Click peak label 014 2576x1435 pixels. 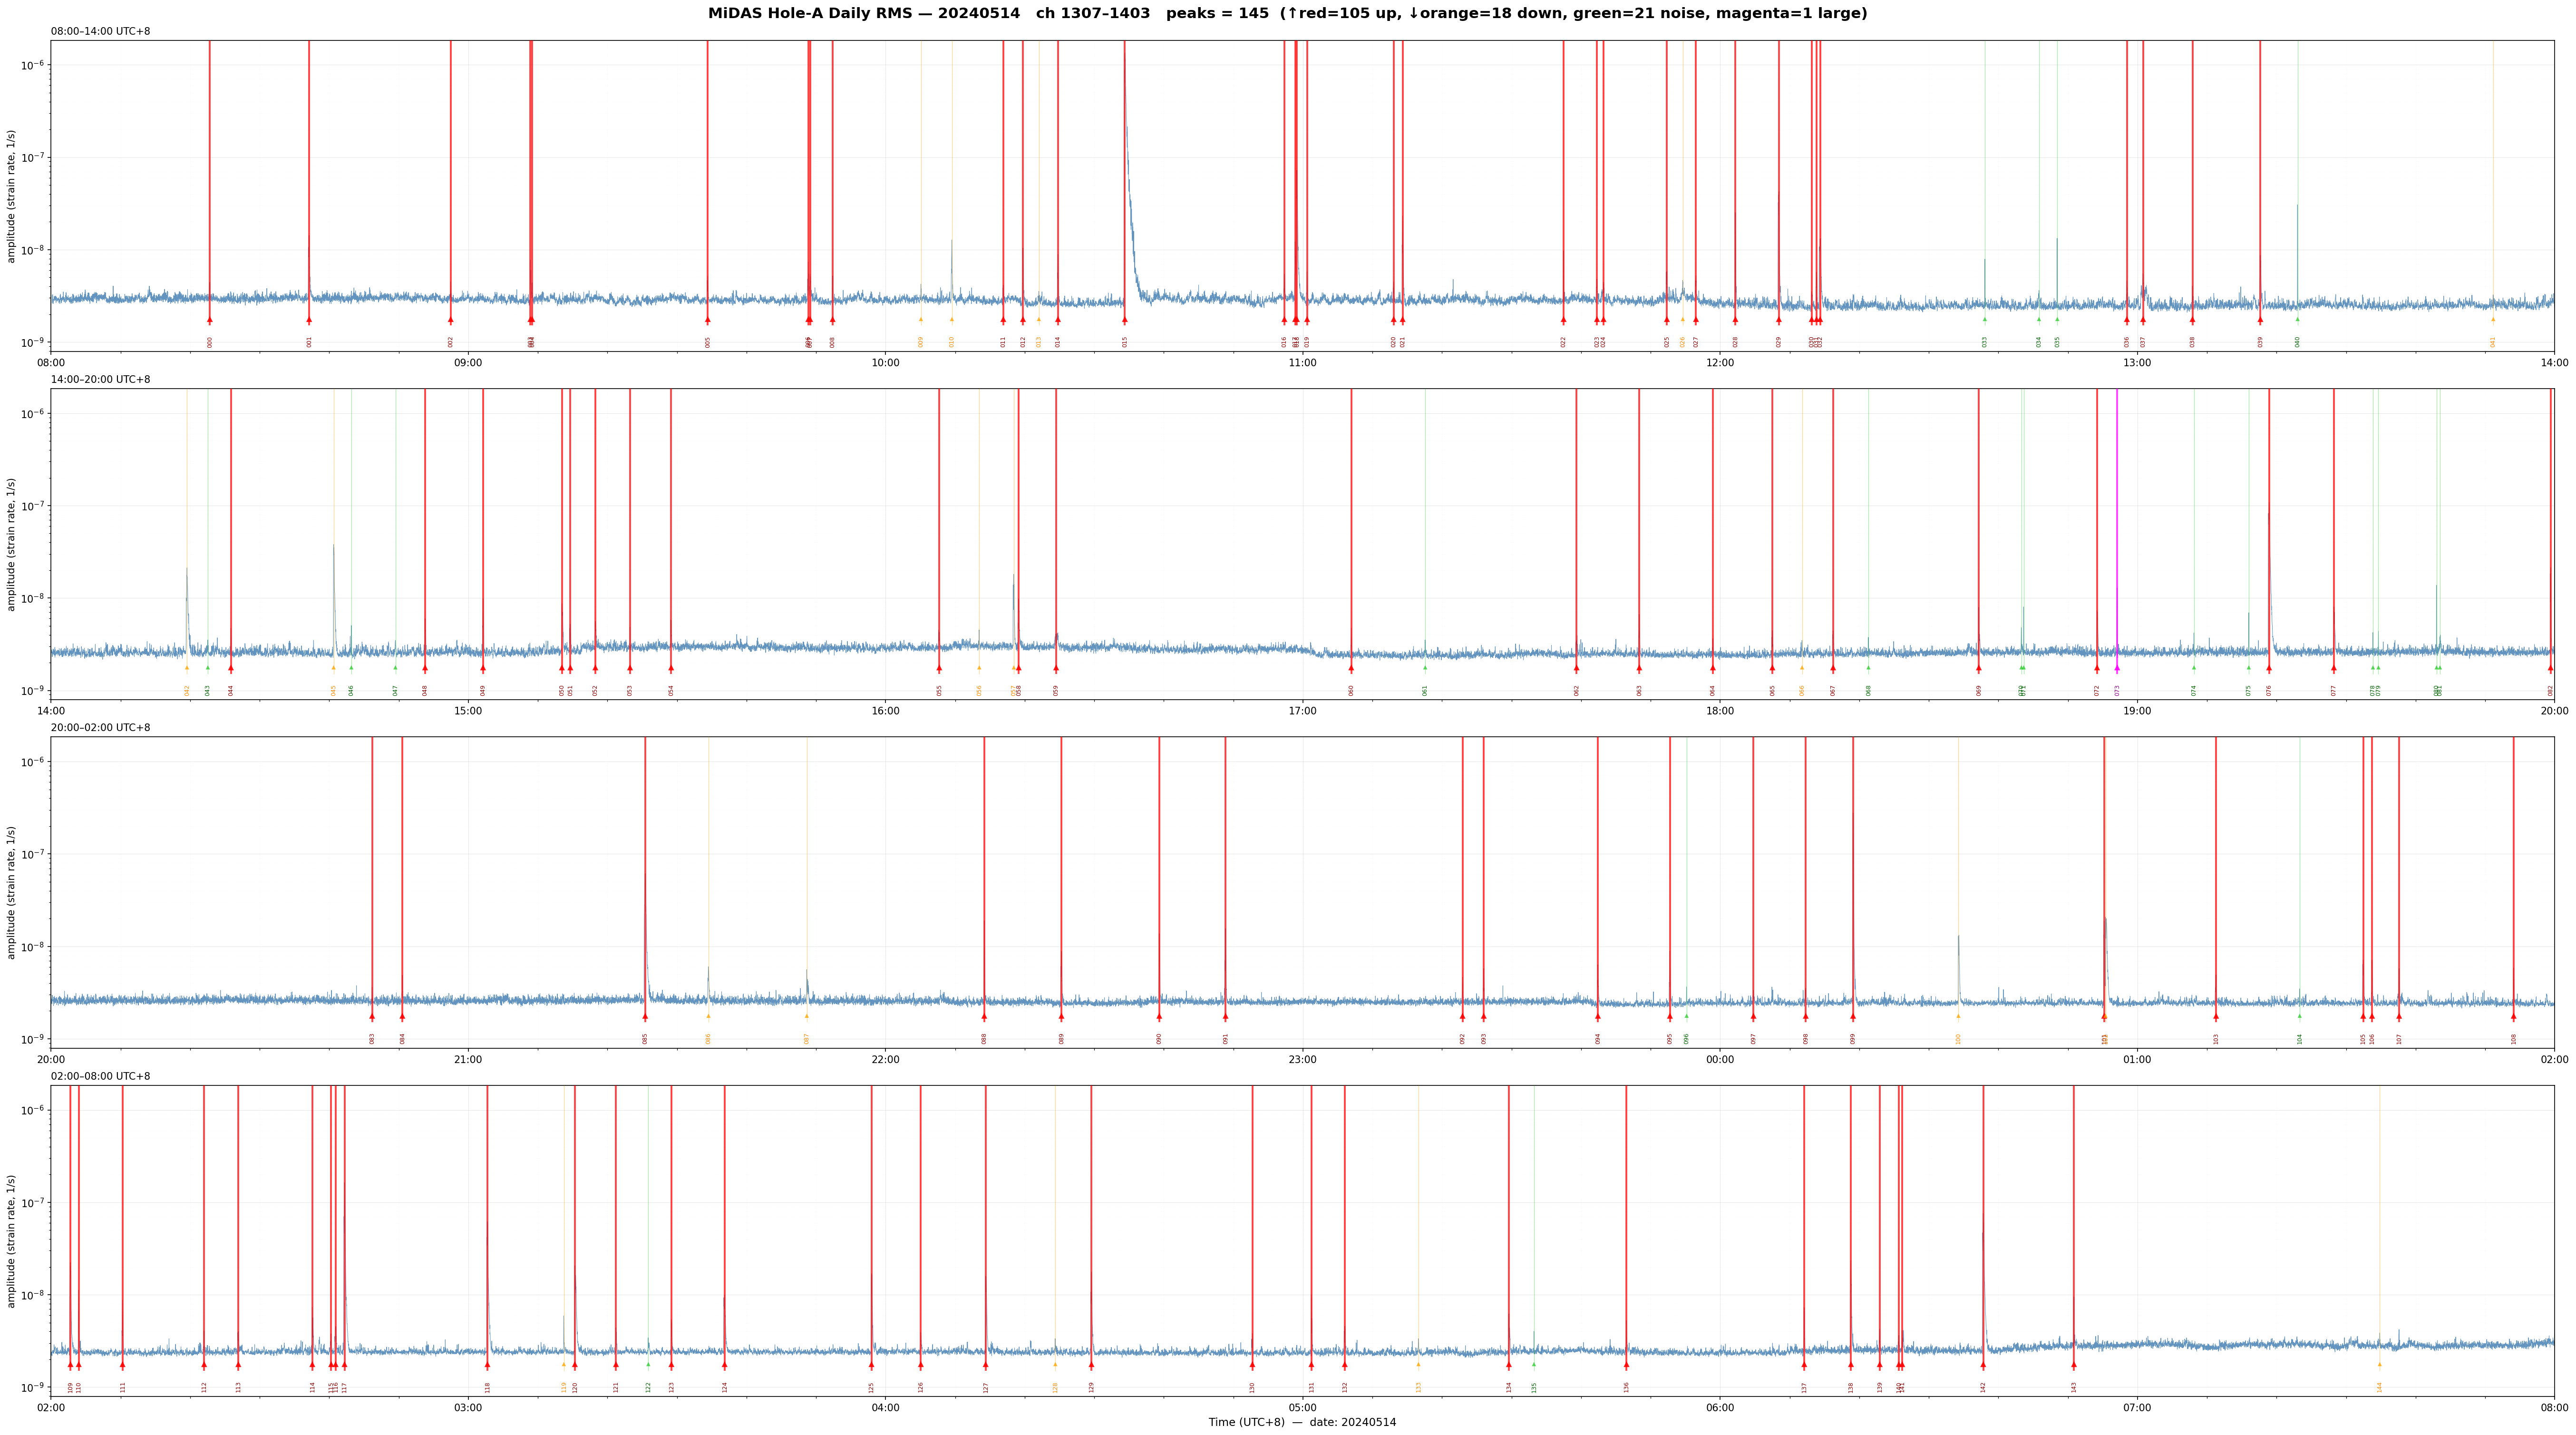(x=1058, y=342)
